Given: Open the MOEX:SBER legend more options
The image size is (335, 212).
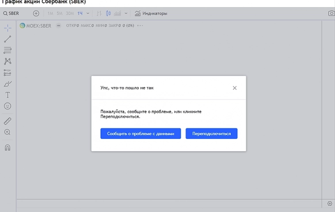Looking at the screenshot, I should [x=140, y=26].
